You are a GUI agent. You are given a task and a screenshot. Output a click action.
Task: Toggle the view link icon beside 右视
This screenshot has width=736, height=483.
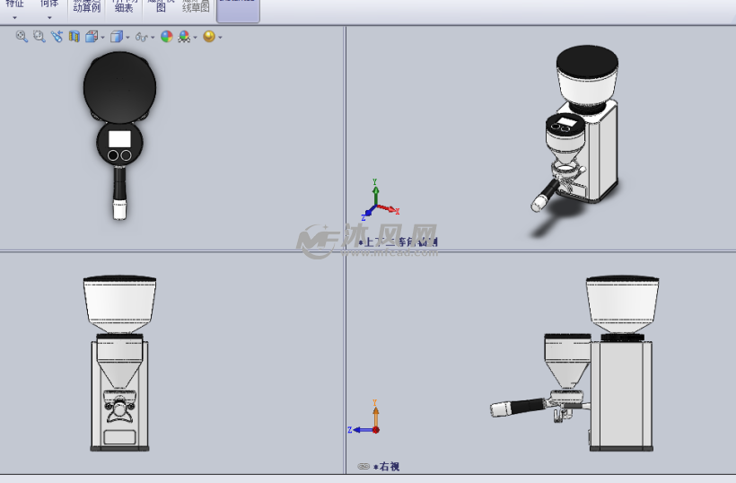click(x=364, y=467)
